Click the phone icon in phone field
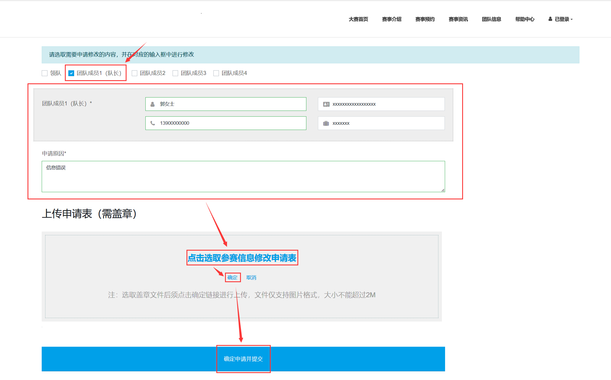 pos(153,123)
